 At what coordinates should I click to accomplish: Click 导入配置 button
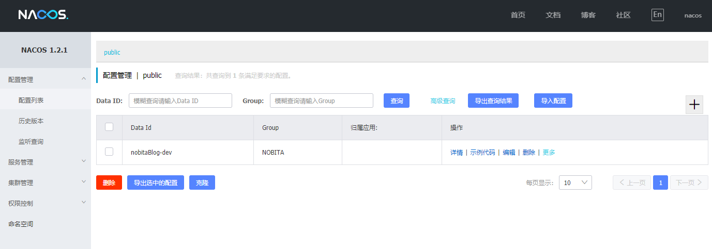[x=553, y=101]
